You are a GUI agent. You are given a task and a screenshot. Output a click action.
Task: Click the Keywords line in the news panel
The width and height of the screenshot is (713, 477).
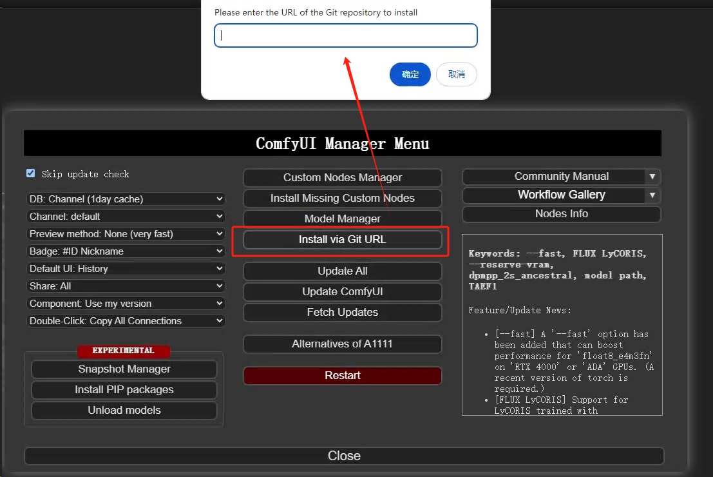pos(558,270)
